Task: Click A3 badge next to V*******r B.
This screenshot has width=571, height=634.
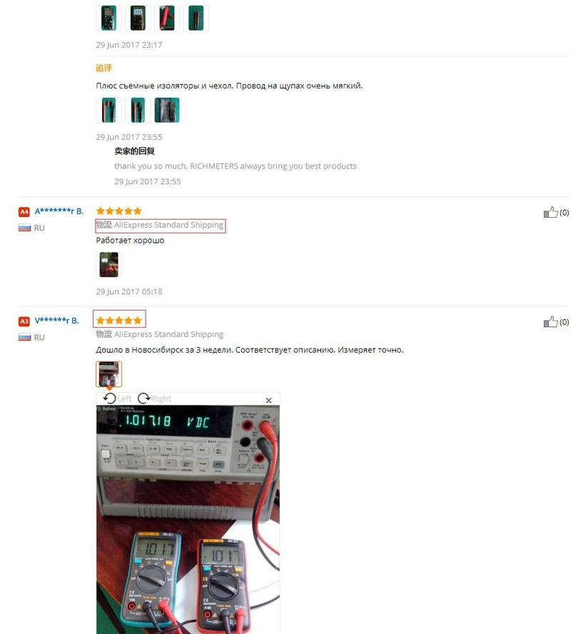Action: (24, 321)
